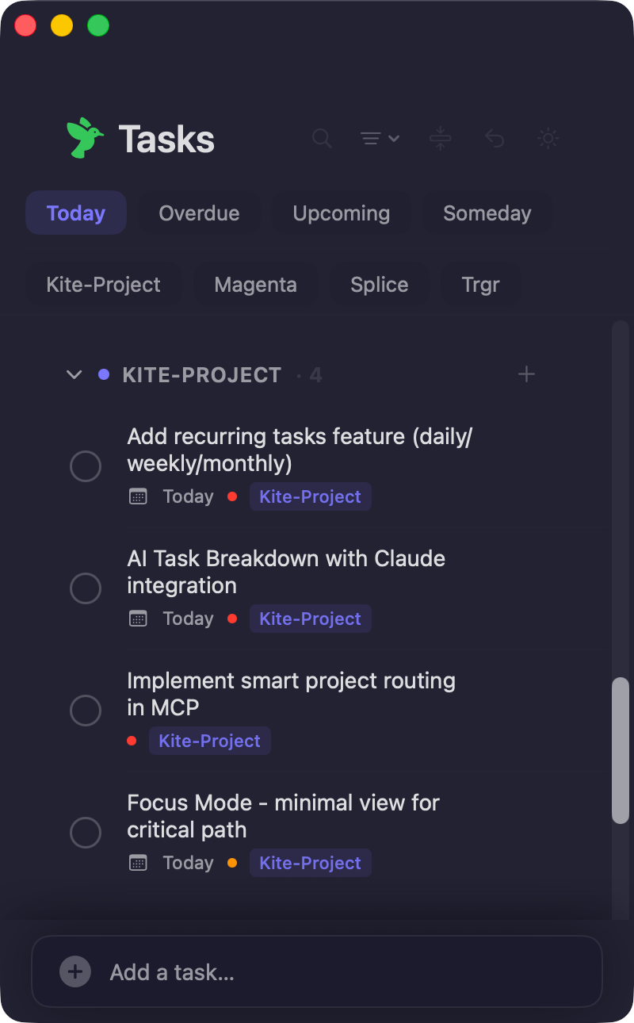
Task: Open the filter dropdown chevron
Action: 394,138
